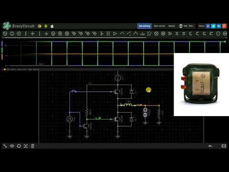Screen dimensions: 229x172
Task: Select the upper MOSFET transistor
Action: (117, 92)
